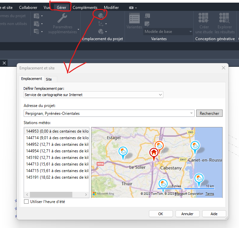Viewport: 239px width, 228px height.
Task: Close the view tab with X icon
Action: click(4, 63)
